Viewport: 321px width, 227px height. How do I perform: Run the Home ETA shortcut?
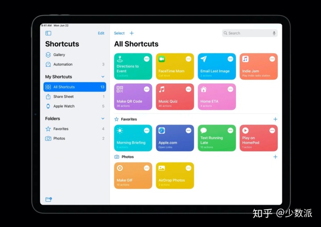217,97
